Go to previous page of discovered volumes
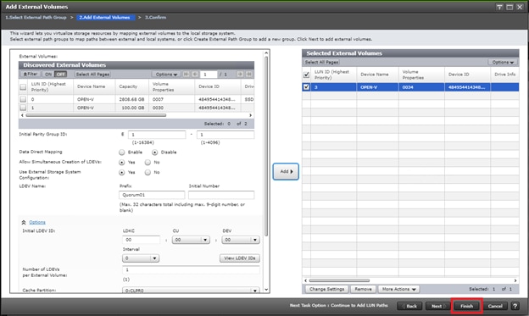 coord(195,75)
